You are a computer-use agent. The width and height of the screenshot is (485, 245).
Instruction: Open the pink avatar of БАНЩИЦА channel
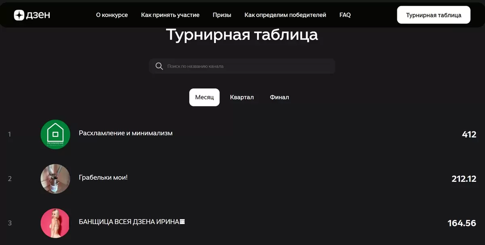tap(55, 223)
